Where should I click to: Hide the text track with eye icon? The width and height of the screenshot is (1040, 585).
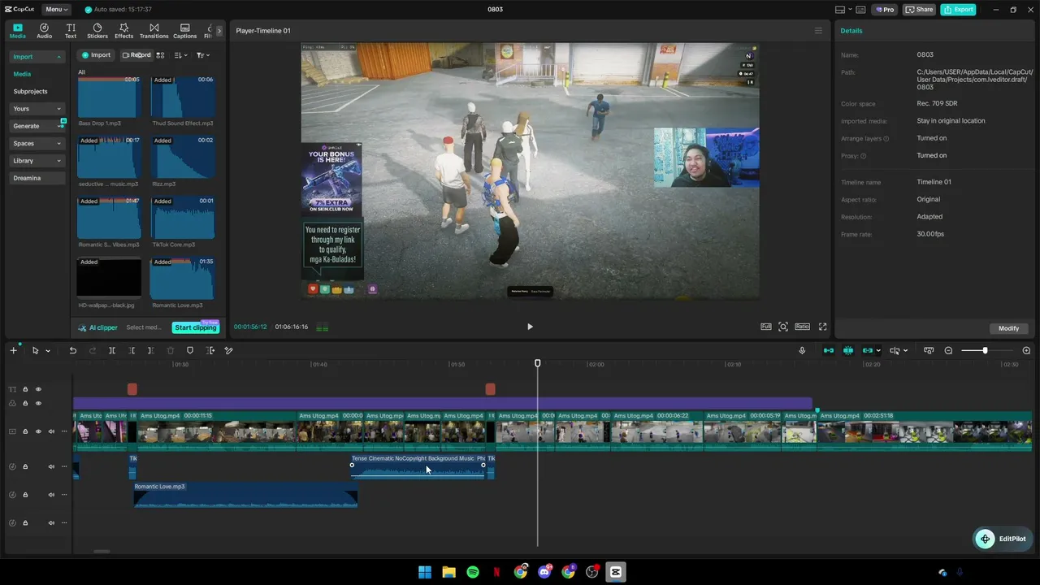[x=38, y=389]
